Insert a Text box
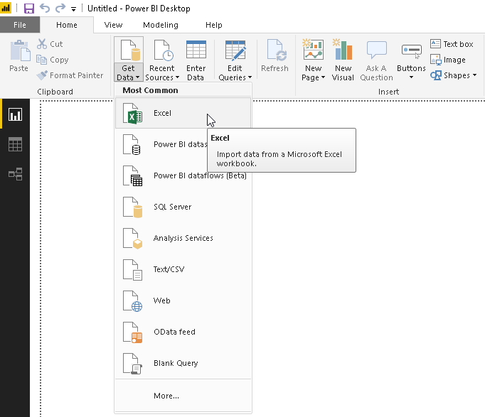The image size is (485, 417). [452, 44]
